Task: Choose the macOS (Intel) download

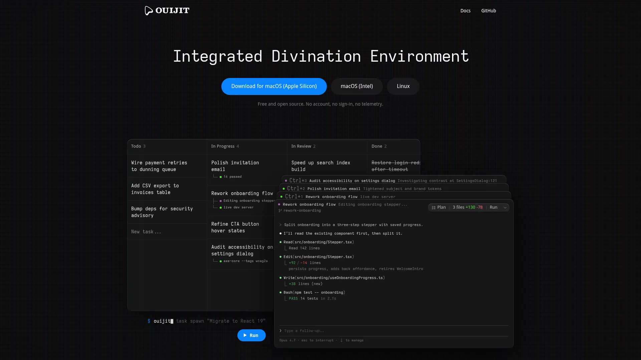Action: [357, 86]
